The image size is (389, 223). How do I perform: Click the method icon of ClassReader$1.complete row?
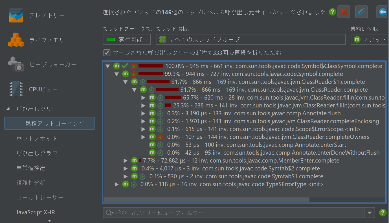[135, 82]
